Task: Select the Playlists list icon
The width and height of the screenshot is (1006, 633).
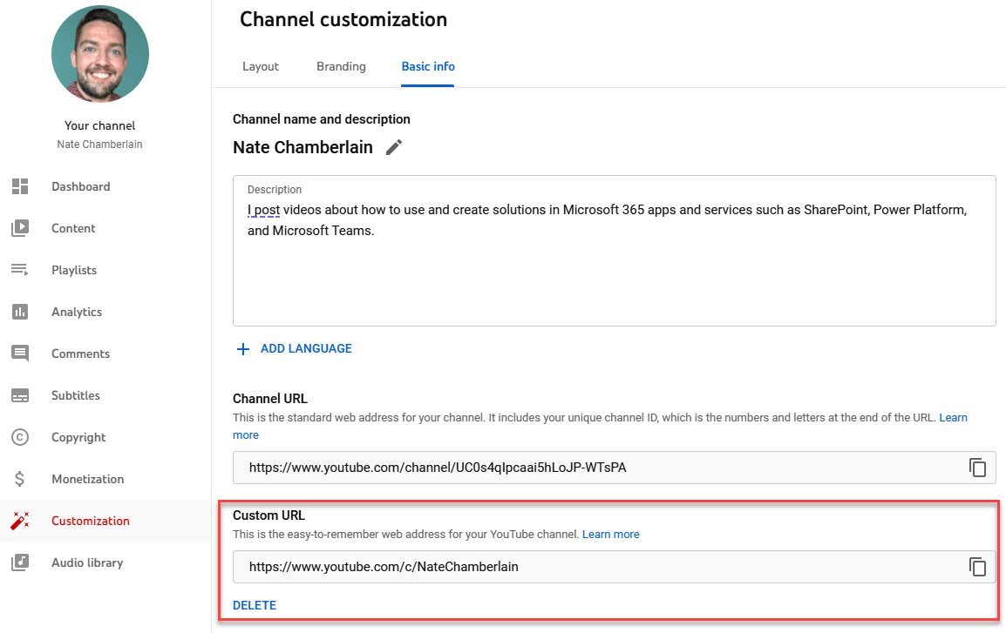Action: 20,270
